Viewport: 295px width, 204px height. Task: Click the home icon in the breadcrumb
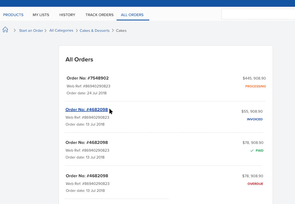5,30
